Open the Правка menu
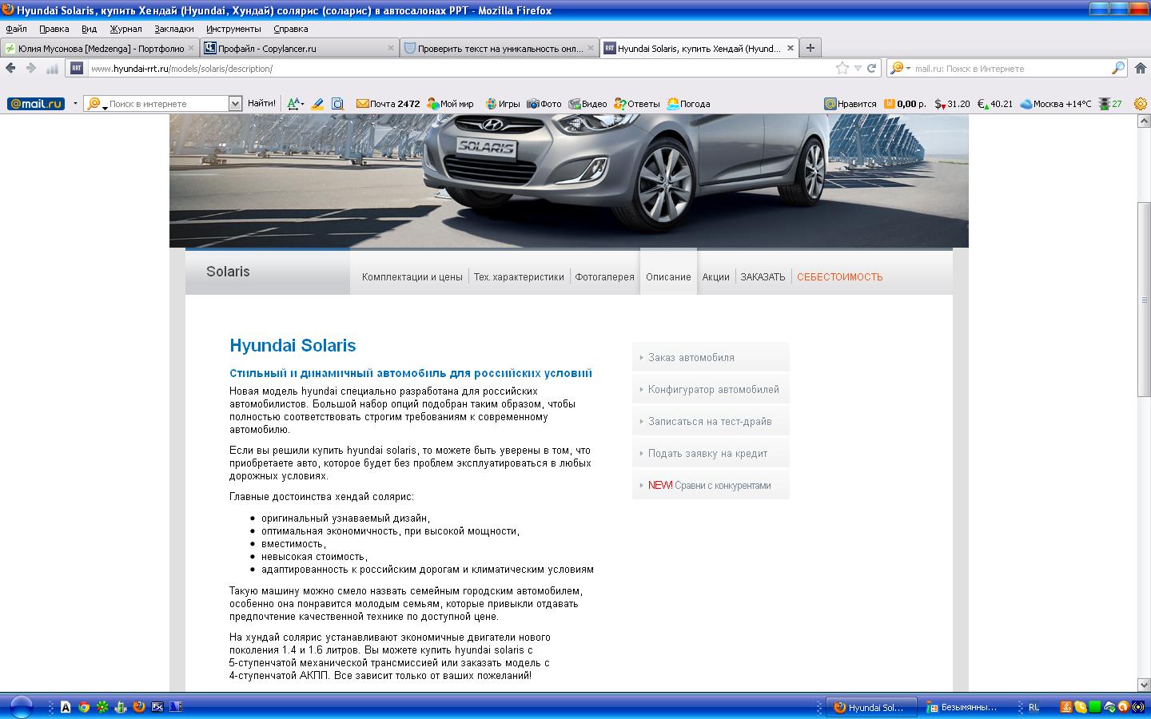This screenshot has height=719, width=1151. click(x=54, y=29)
